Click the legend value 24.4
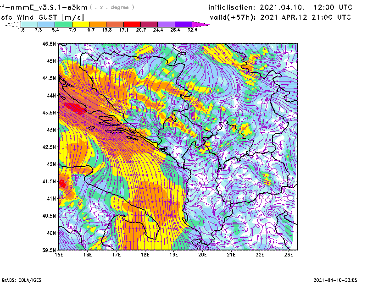The height and width of the screenshot is (283, 367). pyautogui.click(x=158, y=30)
